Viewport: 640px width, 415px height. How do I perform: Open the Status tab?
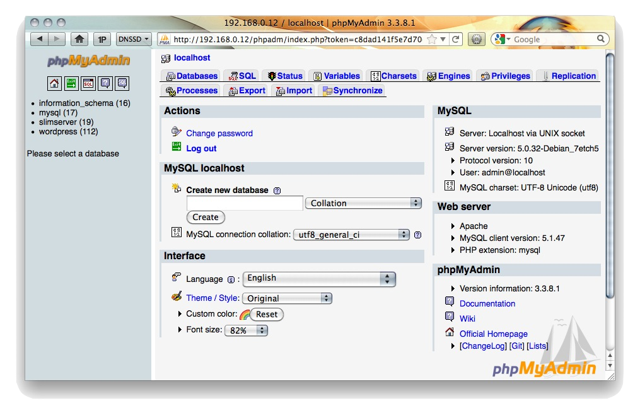(284, 76)
